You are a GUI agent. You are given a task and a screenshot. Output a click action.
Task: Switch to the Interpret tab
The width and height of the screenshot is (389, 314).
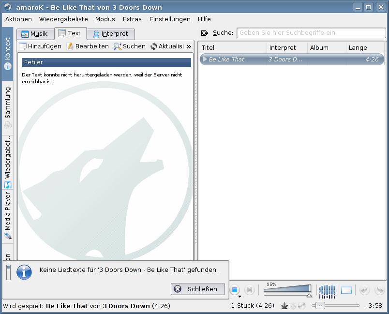point(111,34)
